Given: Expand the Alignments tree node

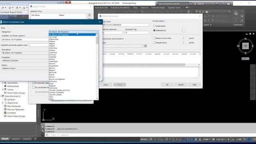Looking at the screenshot, I should tap(3, 103).
